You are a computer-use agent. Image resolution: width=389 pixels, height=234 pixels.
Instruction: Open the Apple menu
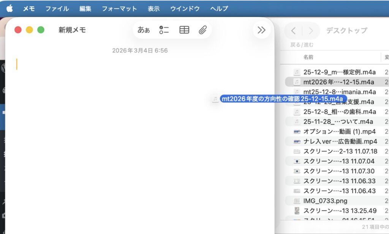pos(9,8)
